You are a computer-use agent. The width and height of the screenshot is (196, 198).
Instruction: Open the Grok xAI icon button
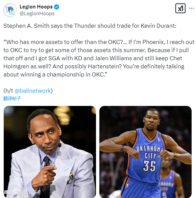coord(180,8)
